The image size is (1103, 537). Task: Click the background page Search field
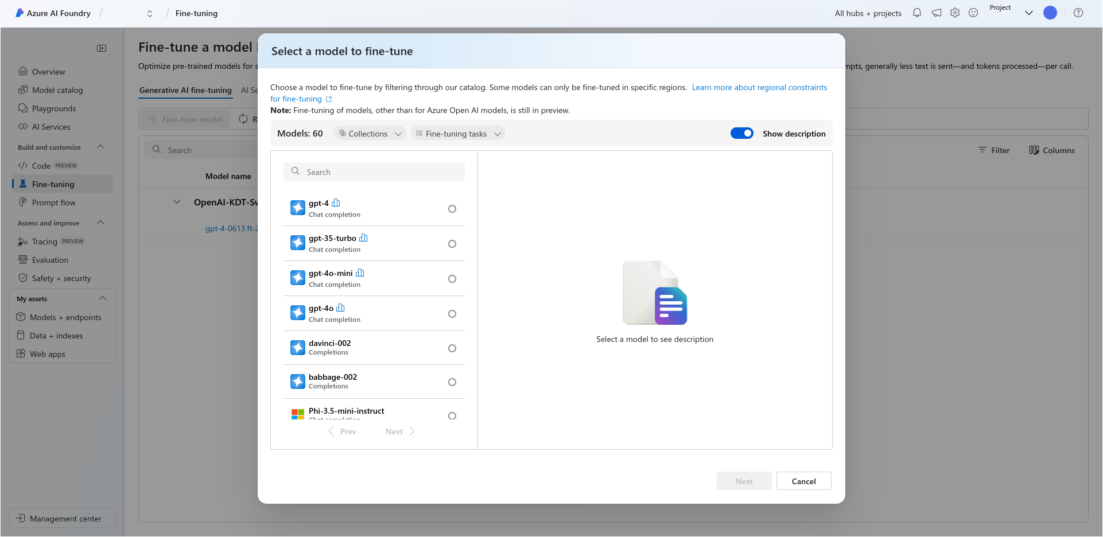point(201,150)
